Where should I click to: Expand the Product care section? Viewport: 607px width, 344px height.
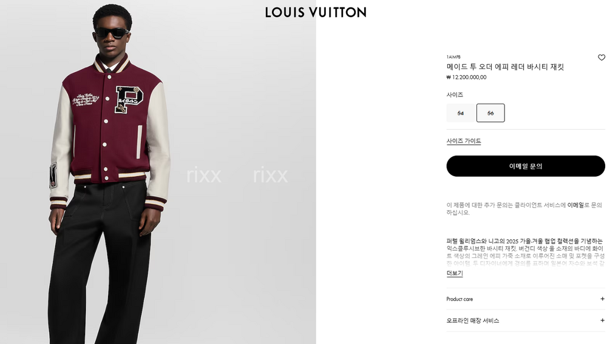click(525, 299)
